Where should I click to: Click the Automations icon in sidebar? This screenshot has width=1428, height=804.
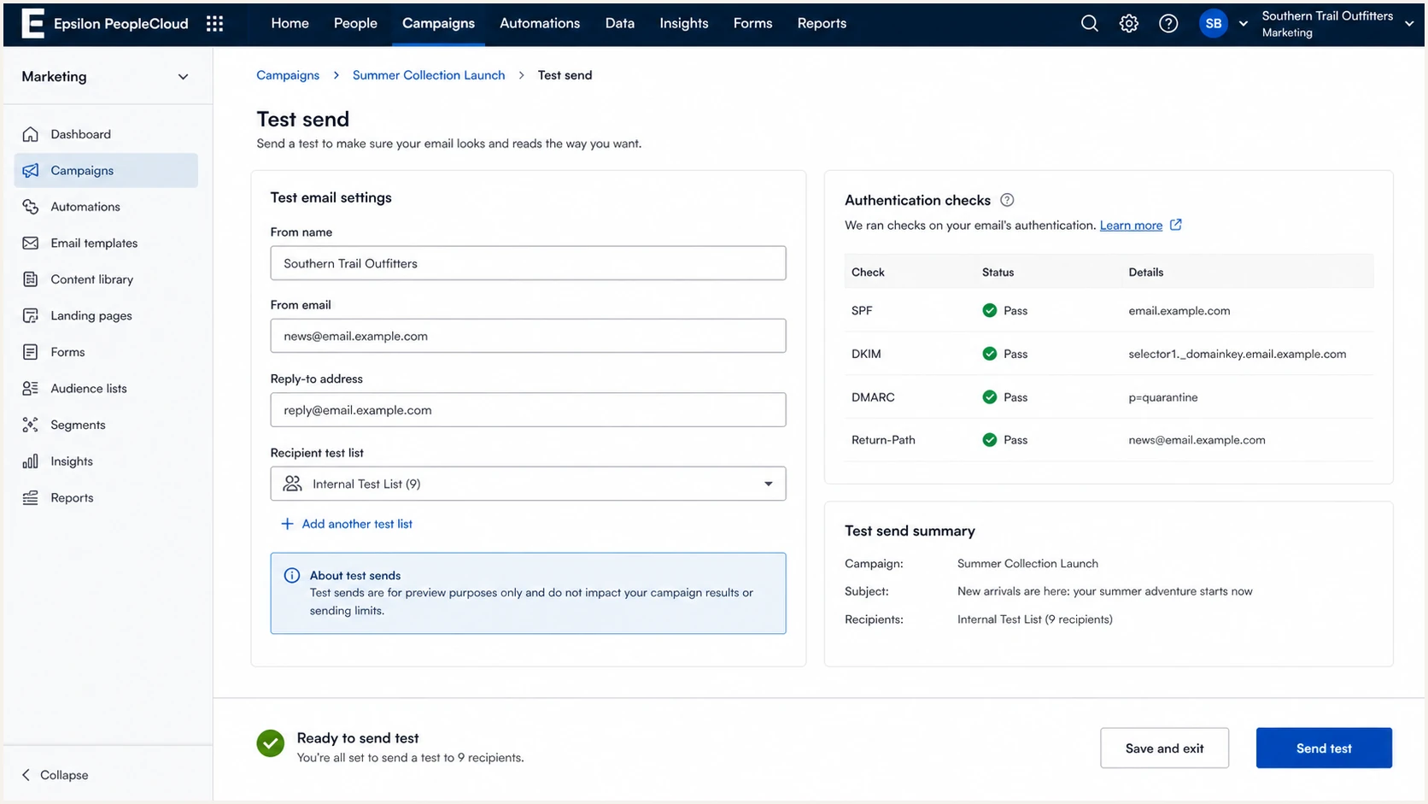point(31,207)
